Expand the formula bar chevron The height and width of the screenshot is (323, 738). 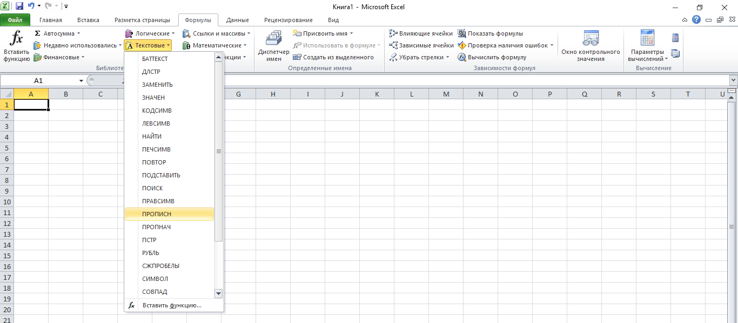click(733, 80)
